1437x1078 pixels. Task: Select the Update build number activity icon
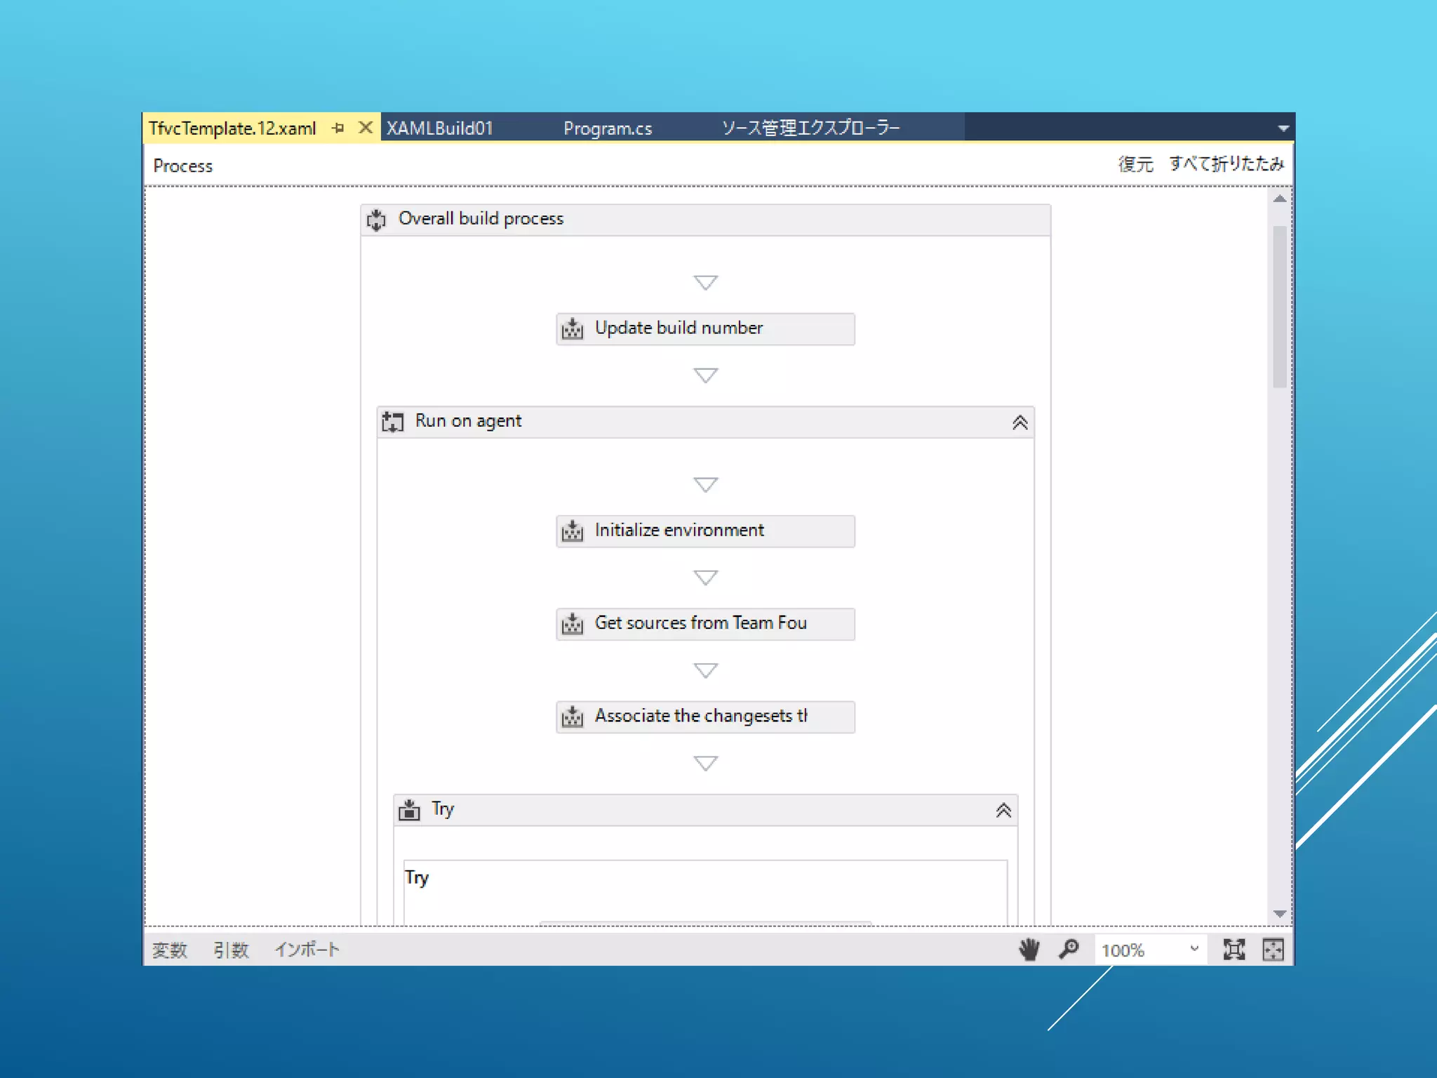coord(573,328)
